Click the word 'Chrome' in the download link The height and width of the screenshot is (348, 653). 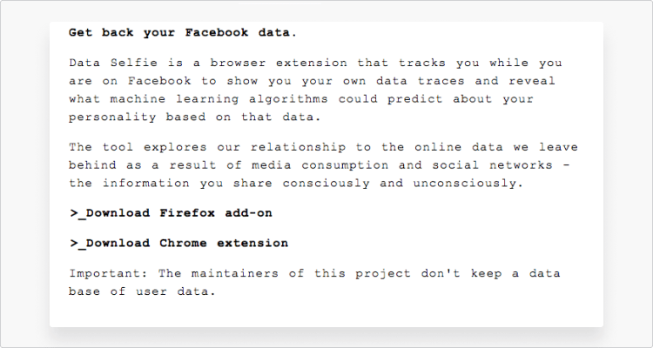183,243
